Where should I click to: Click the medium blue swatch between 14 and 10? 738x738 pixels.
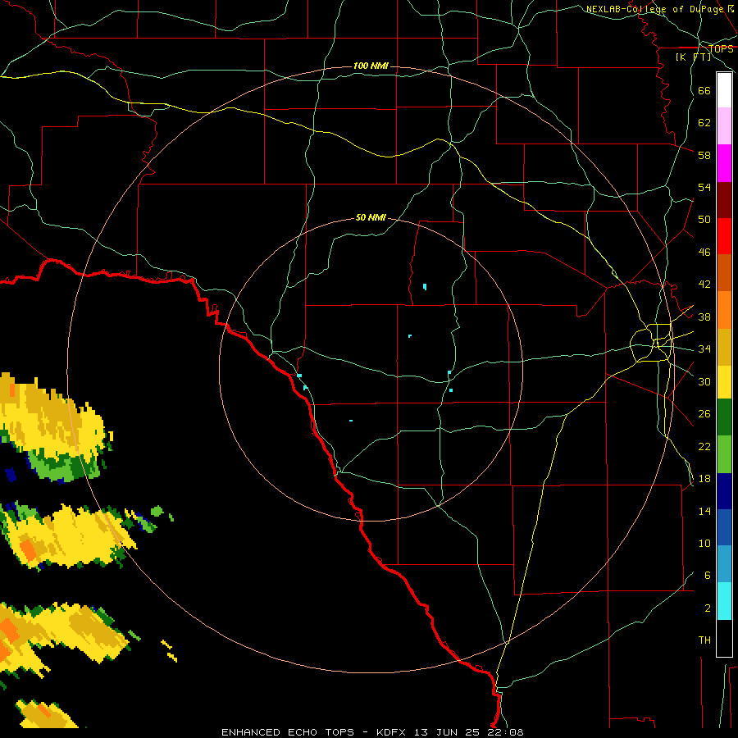[724, 527]
